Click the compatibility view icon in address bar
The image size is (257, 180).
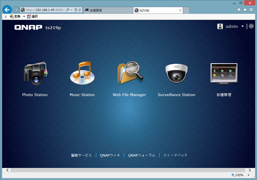(x=76, y=10)
